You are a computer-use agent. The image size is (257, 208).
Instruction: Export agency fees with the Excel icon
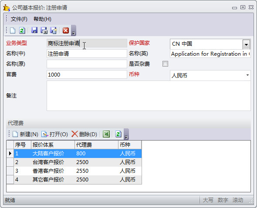coord(106,134)
